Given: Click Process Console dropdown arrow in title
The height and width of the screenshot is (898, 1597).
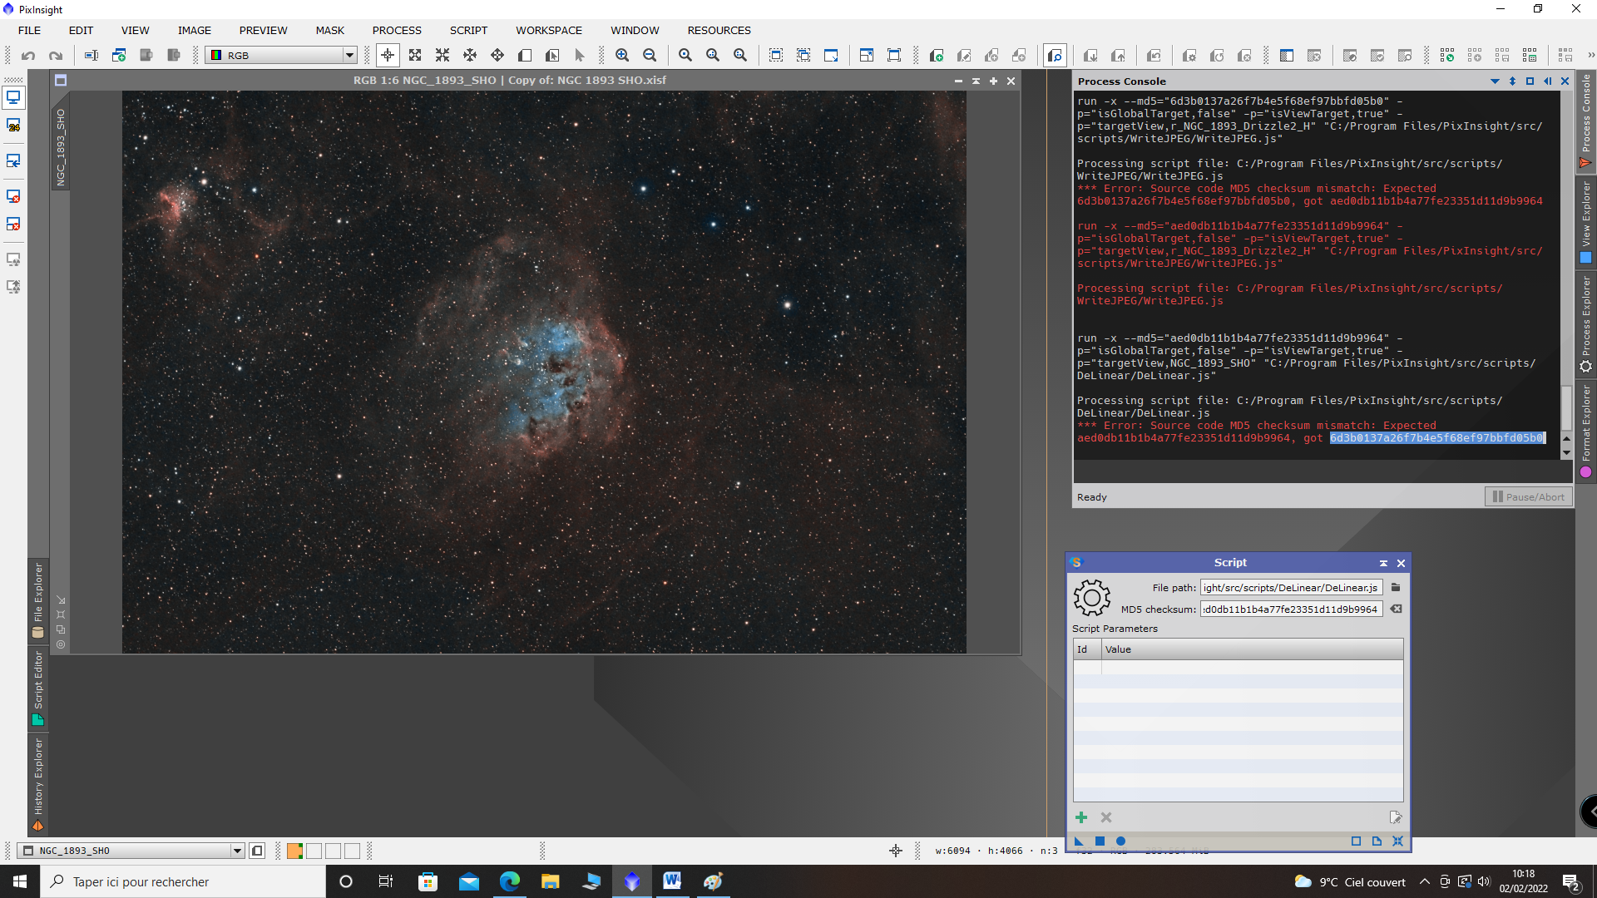Looking at the screenshot, I should (1495, 81).
